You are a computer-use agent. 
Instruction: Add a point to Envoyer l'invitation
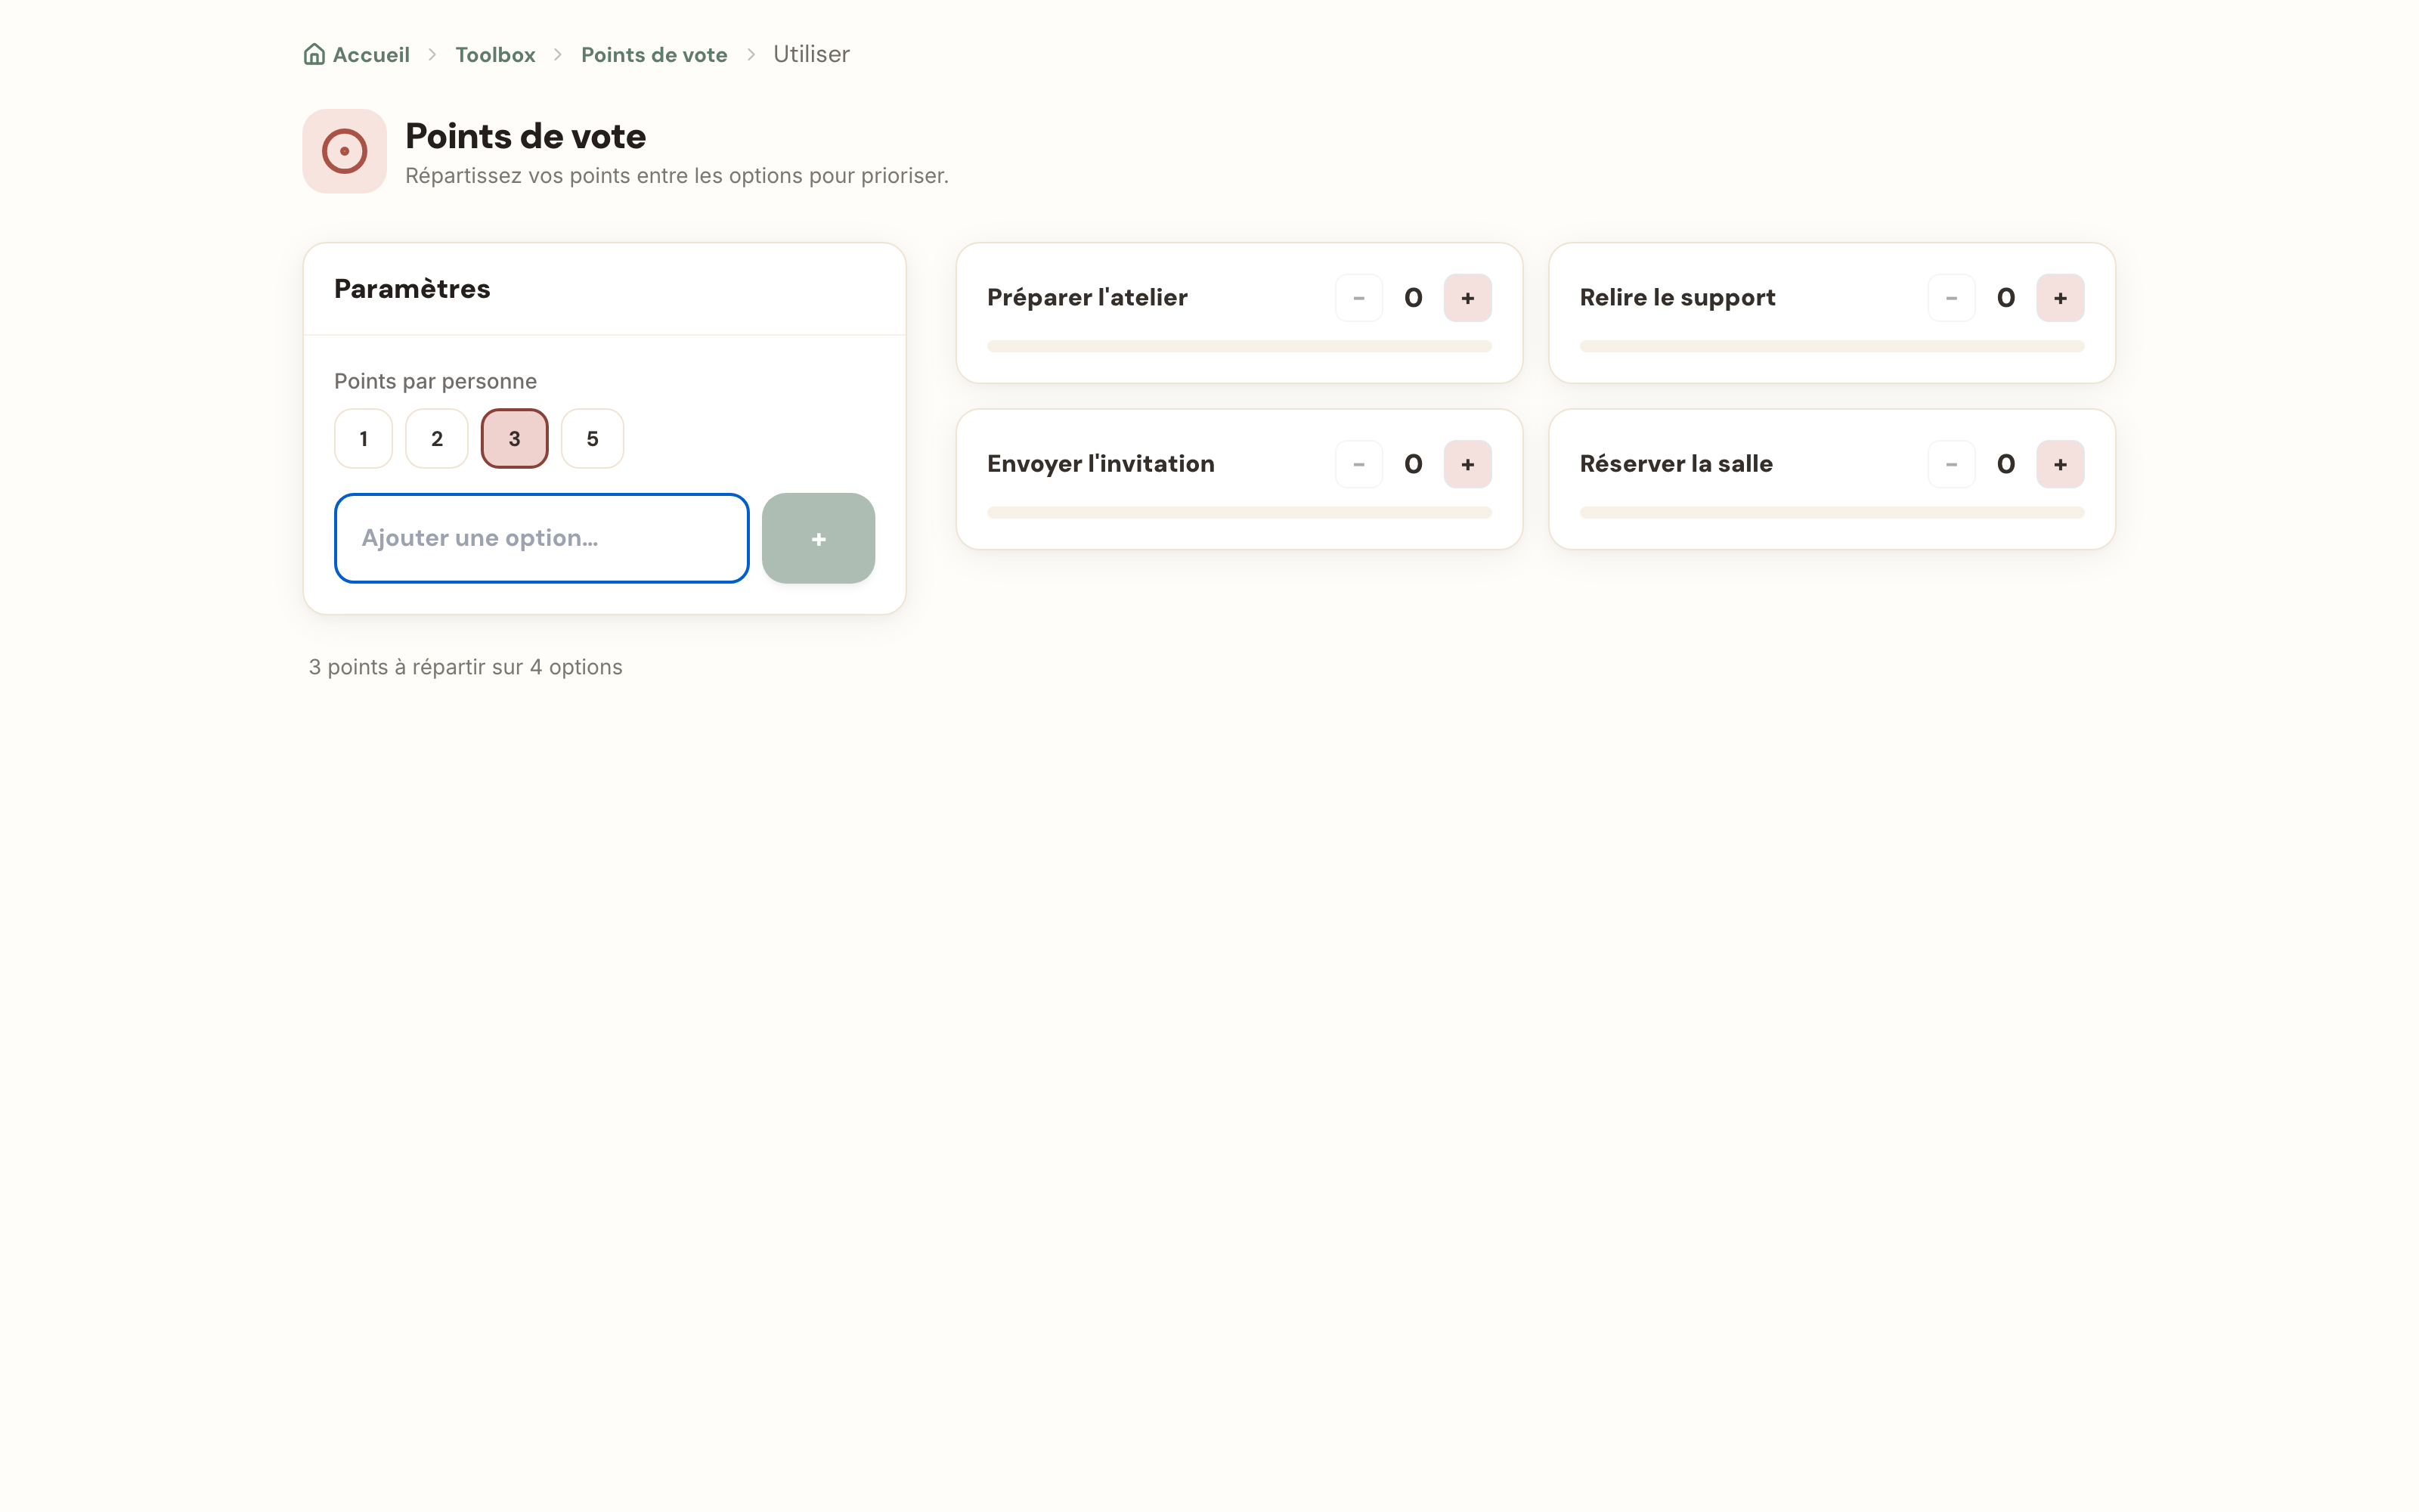point(1467,464)
